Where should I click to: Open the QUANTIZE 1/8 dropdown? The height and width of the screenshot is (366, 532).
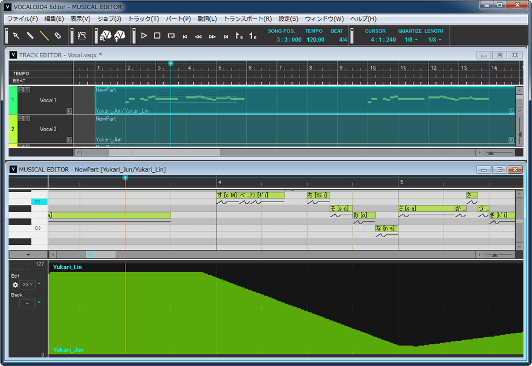tap(411, 40)
